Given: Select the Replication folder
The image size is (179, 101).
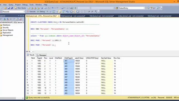Looking at the screenshot, I should click(x=7, y=33).
